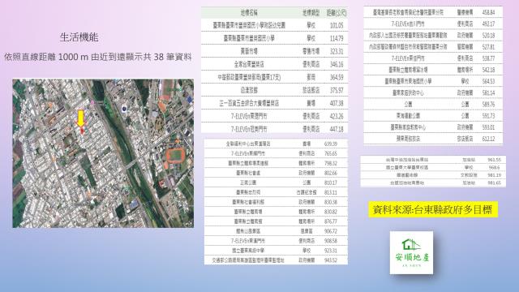Select the distance value 813.11
The height and width of the screenshot is (292, 519).
pos(331,192)
